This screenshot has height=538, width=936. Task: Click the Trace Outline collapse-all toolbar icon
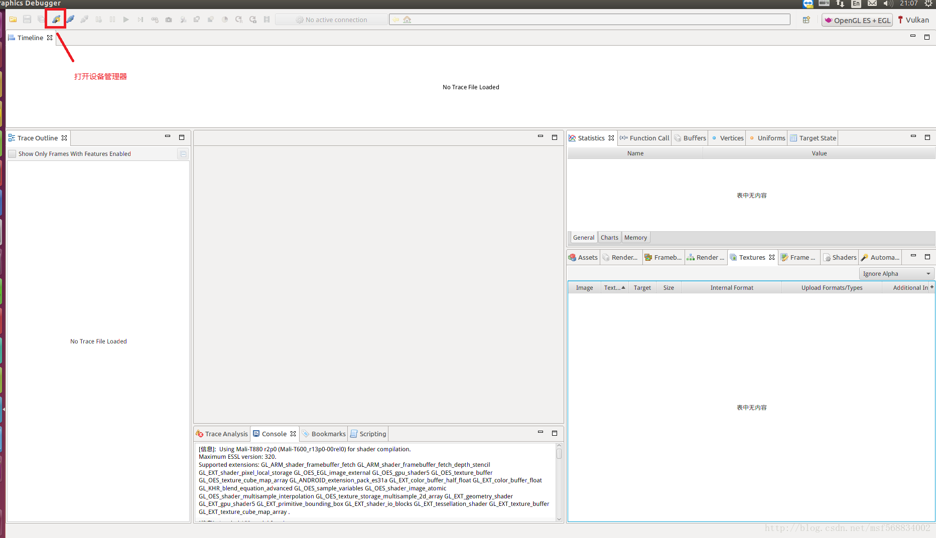tap(183, 154)
